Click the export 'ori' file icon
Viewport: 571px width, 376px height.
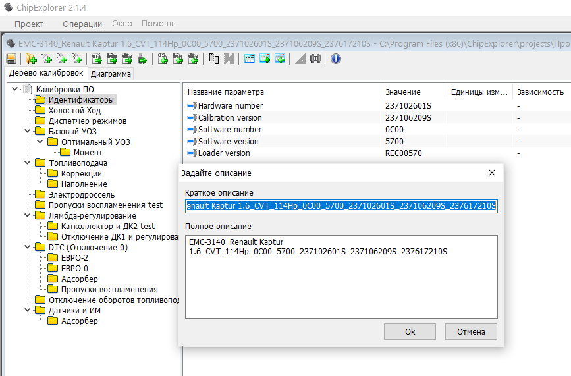pos(97,59)
